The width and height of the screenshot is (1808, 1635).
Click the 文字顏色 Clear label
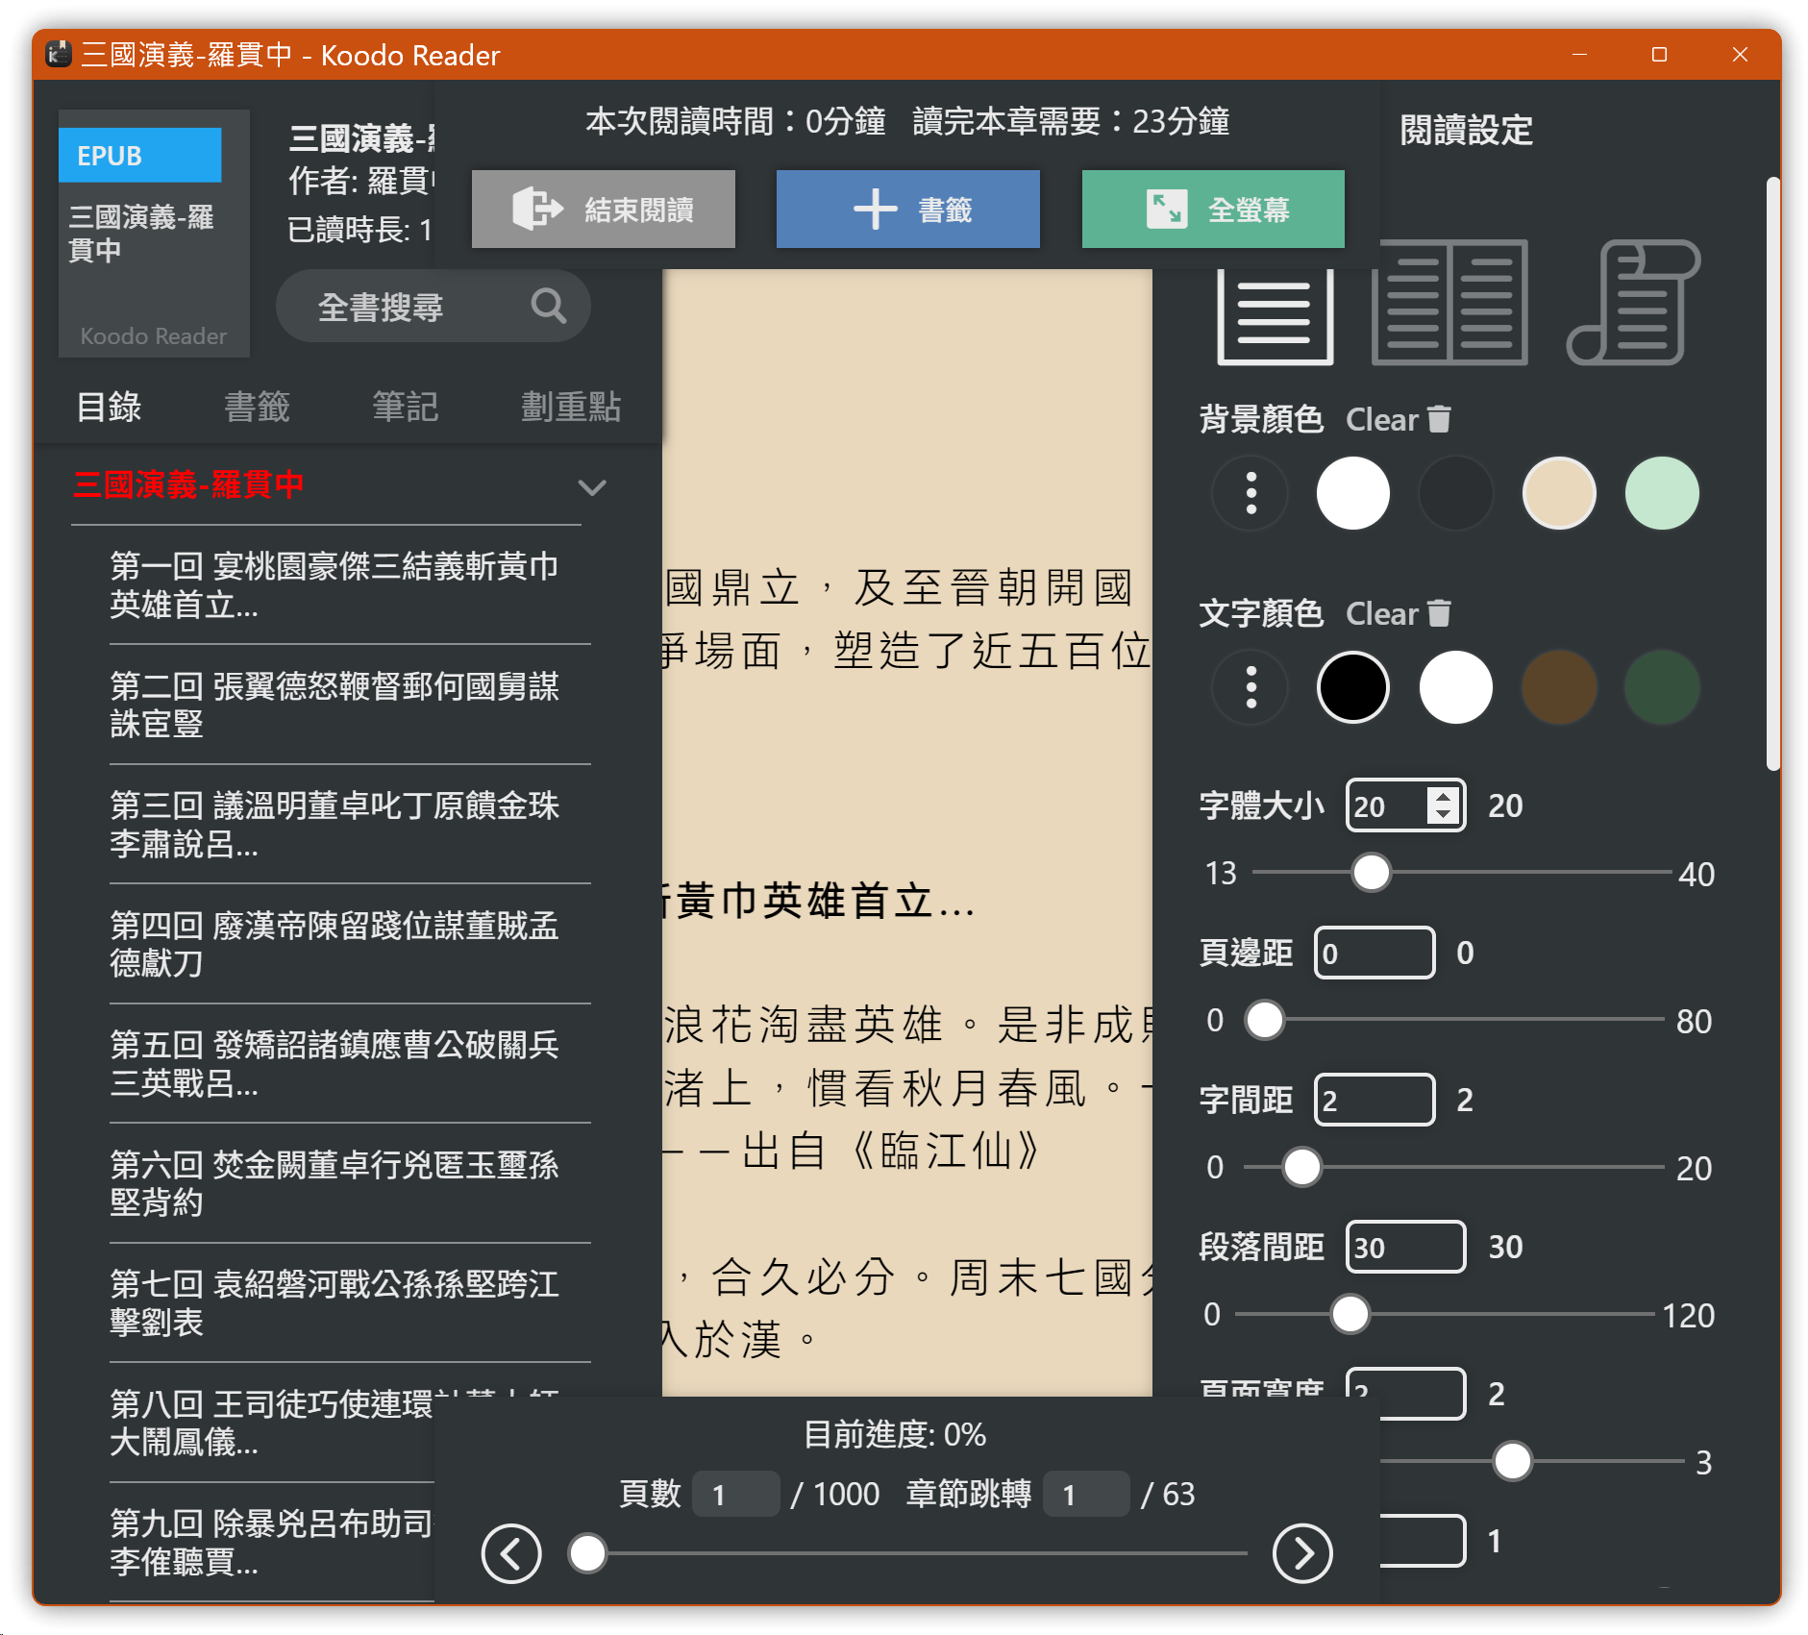1382,613
